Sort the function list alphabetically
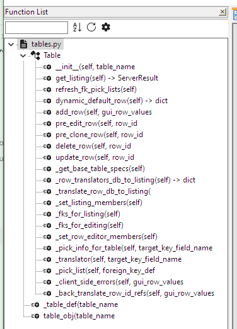 [x=77, y=27]
